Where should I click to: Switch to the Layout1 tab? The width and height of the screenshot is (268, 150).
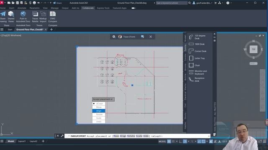pos(22,141)
